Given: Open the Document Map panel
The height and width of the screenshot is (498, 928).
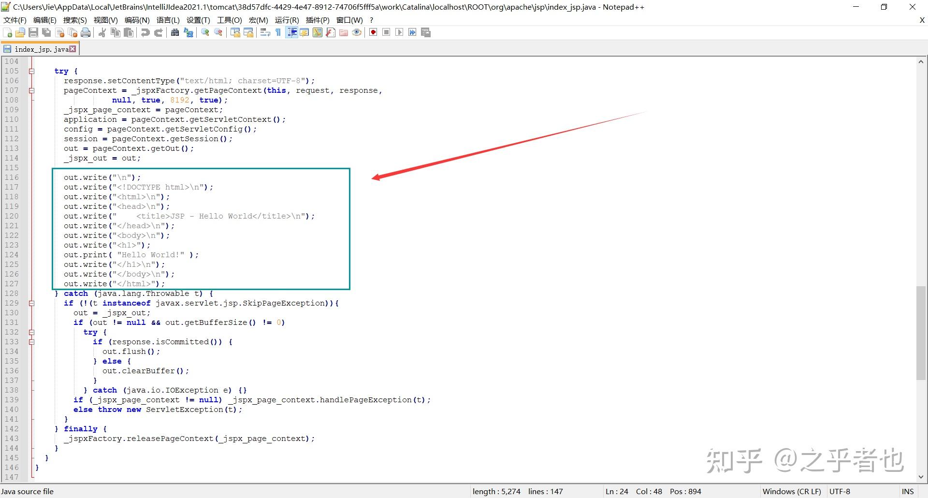Looking at the screenshot, I should click(x=318, y=32).
